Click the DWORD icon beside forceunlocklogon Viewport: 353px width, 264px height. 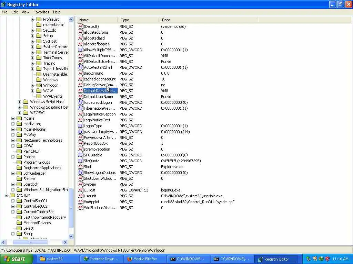click(81, 102)
